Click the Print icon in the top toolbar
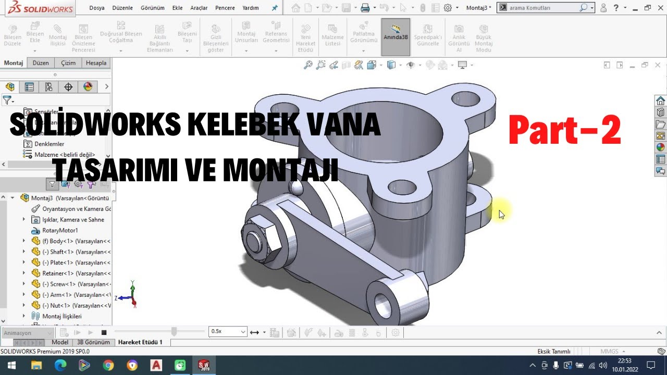This screenshot has width=667, height=375. 365,8
